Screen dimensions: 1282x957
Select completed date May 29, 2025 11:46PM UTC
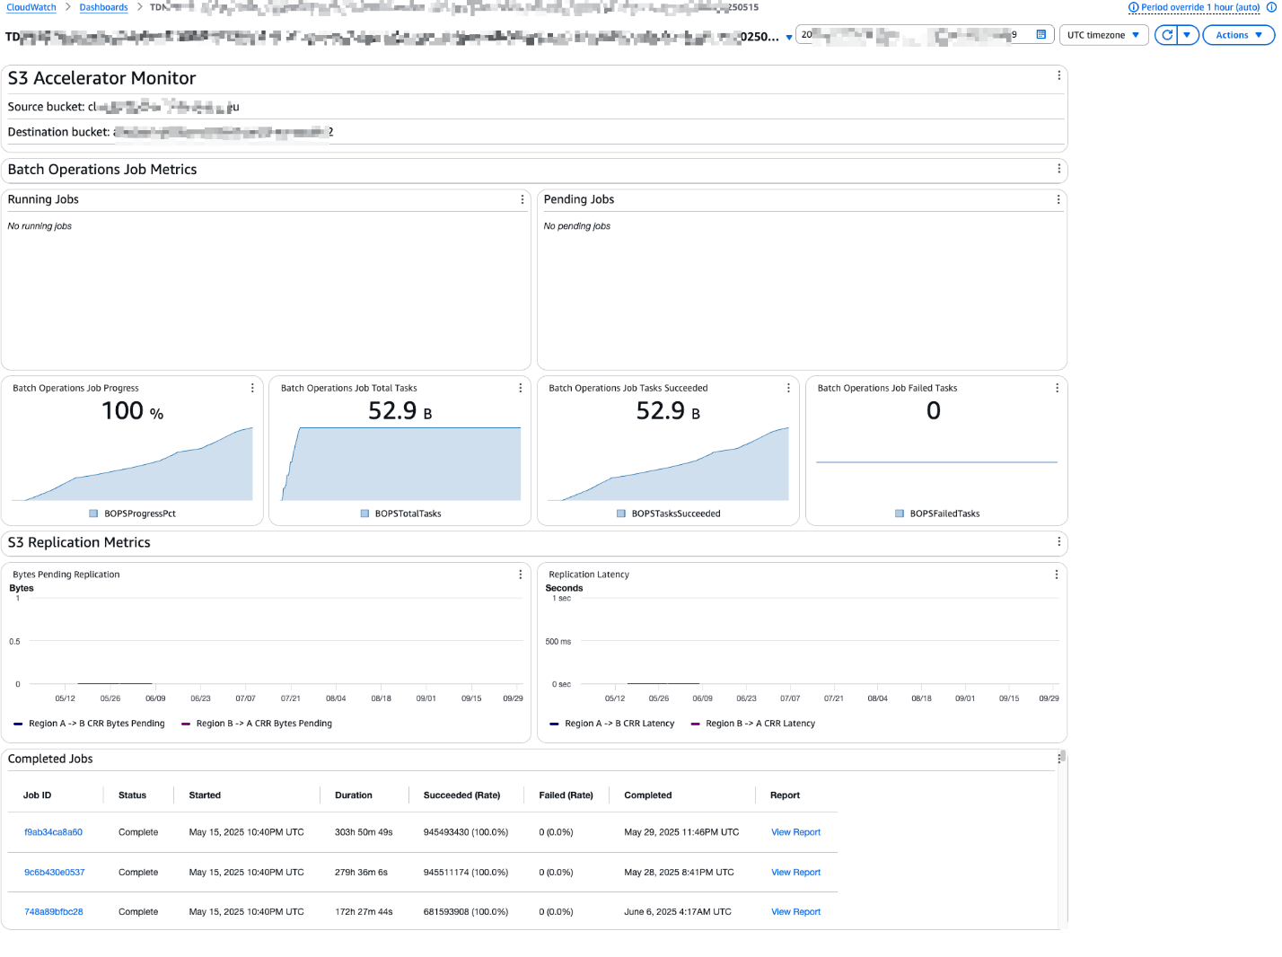[x=681, y=832]
